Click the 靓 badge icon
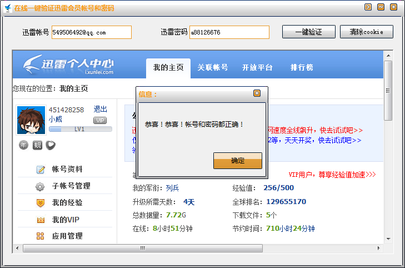This screenshot has height=268, width=405. [37, 145]
